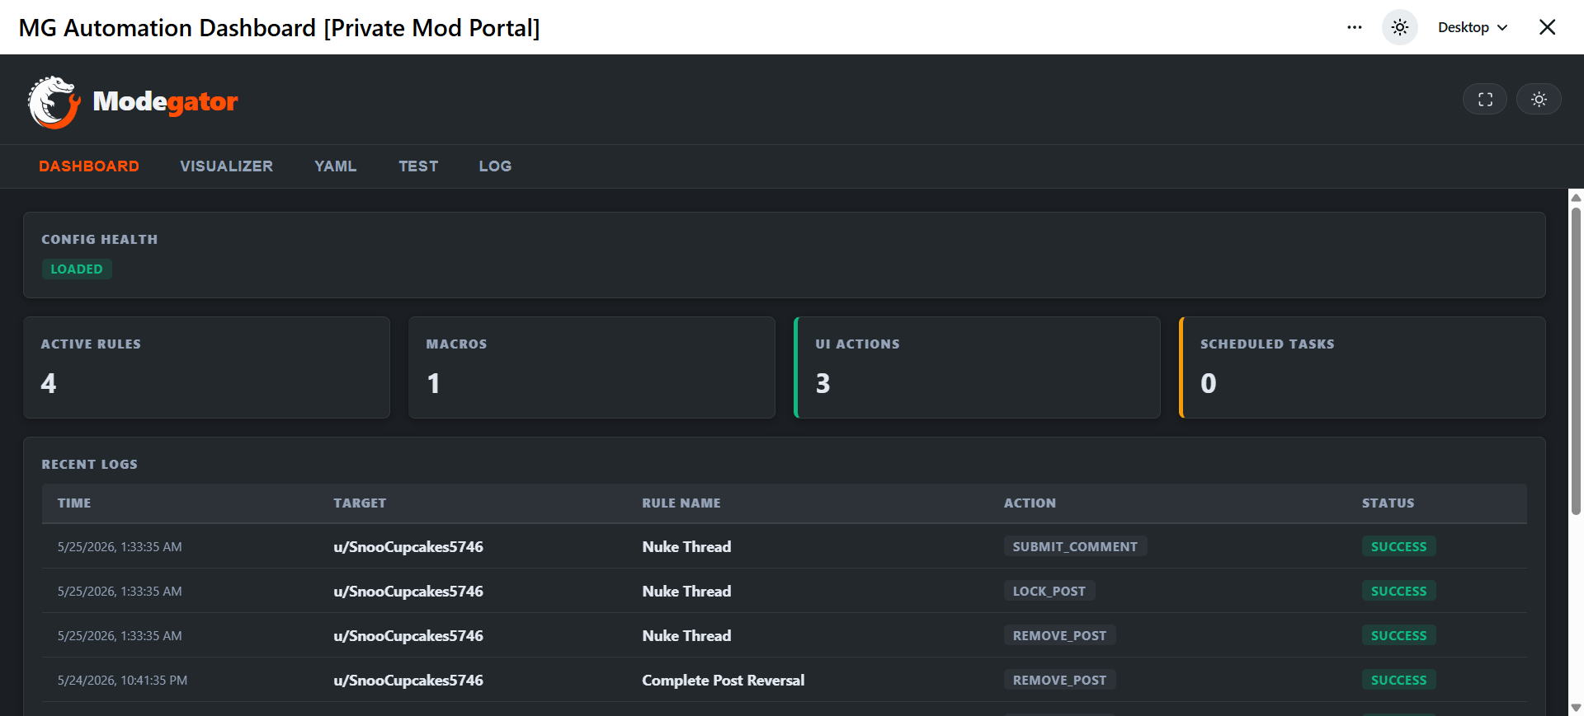Click SUCCESS status in the SUBMIT_COMMENT row

point(1398,546)
